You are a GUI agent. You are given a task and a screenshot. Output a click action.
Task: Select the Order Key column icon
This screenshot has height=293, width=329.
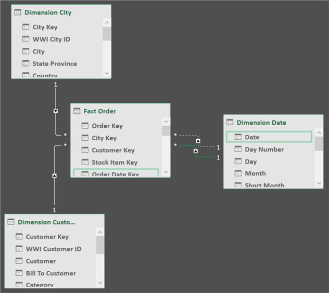(85, 126)
